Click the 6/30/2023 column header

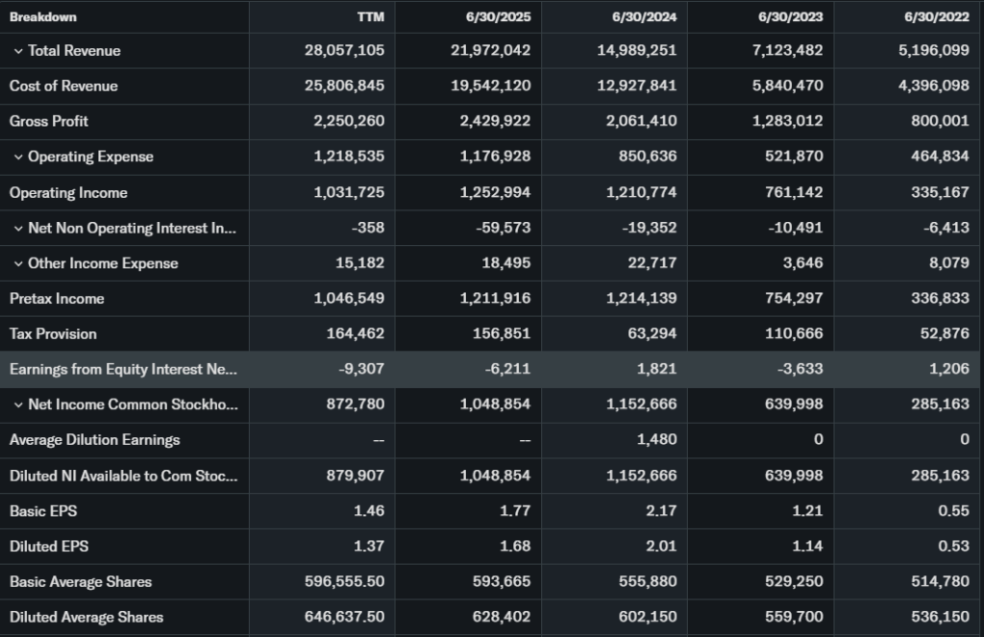click(791, 16)
